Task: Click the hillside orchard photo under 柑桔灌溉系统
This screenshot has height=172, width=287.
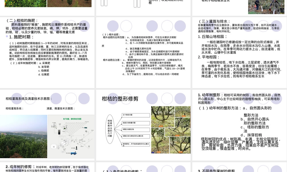Action: [24, 136]
